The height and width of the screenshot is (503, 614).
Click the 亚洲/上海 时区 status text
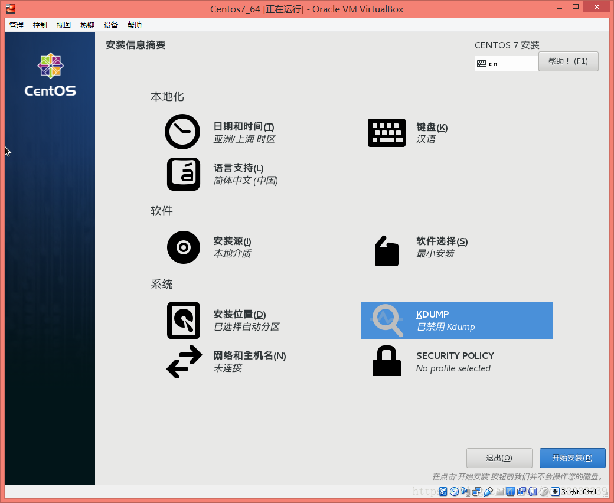click(x=244, y=139)
